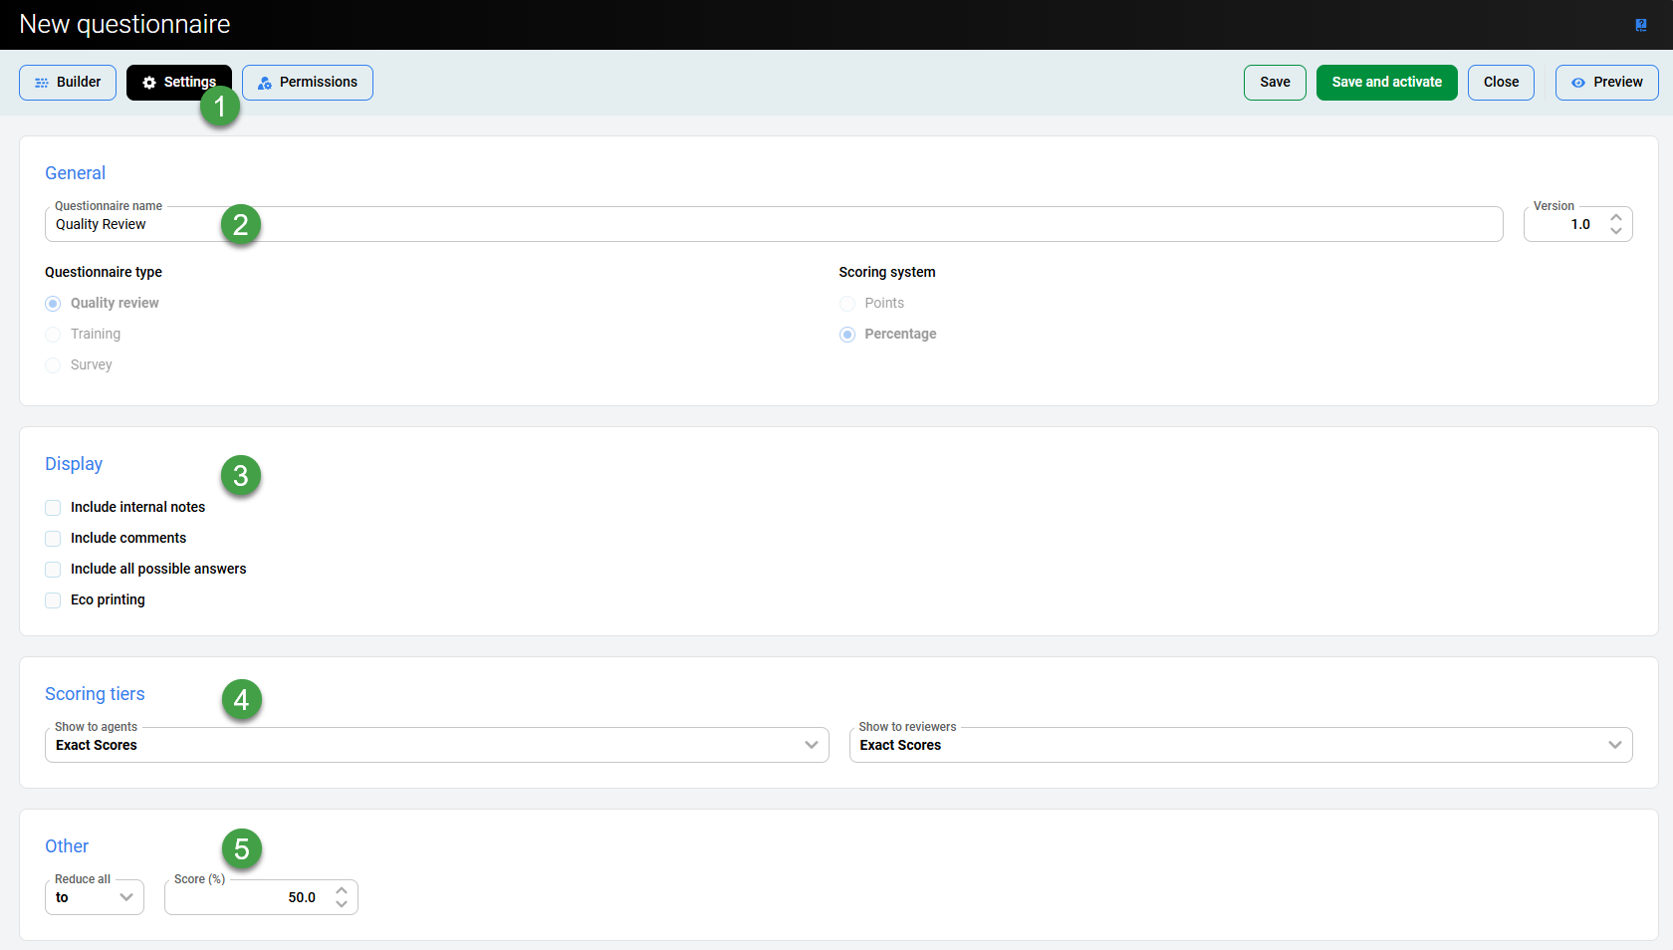Check the Include comments option
Image resolution: width=1673 pixels, height=950 pixels.
(x=54, y=539)
